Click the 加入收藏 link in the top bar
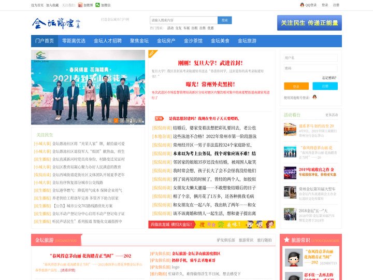This screenshot has width=373, height=280. (52, 5)
